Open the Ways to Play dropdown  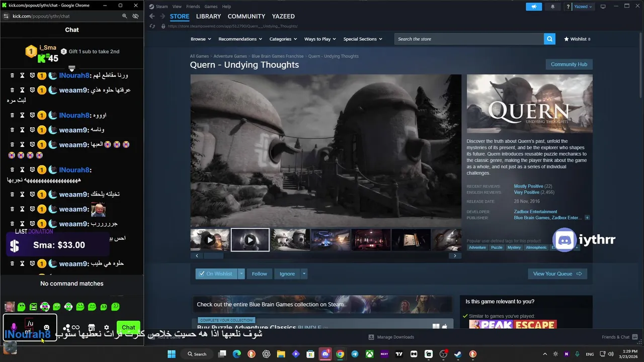pyautogui.click(x=320, y=39)
